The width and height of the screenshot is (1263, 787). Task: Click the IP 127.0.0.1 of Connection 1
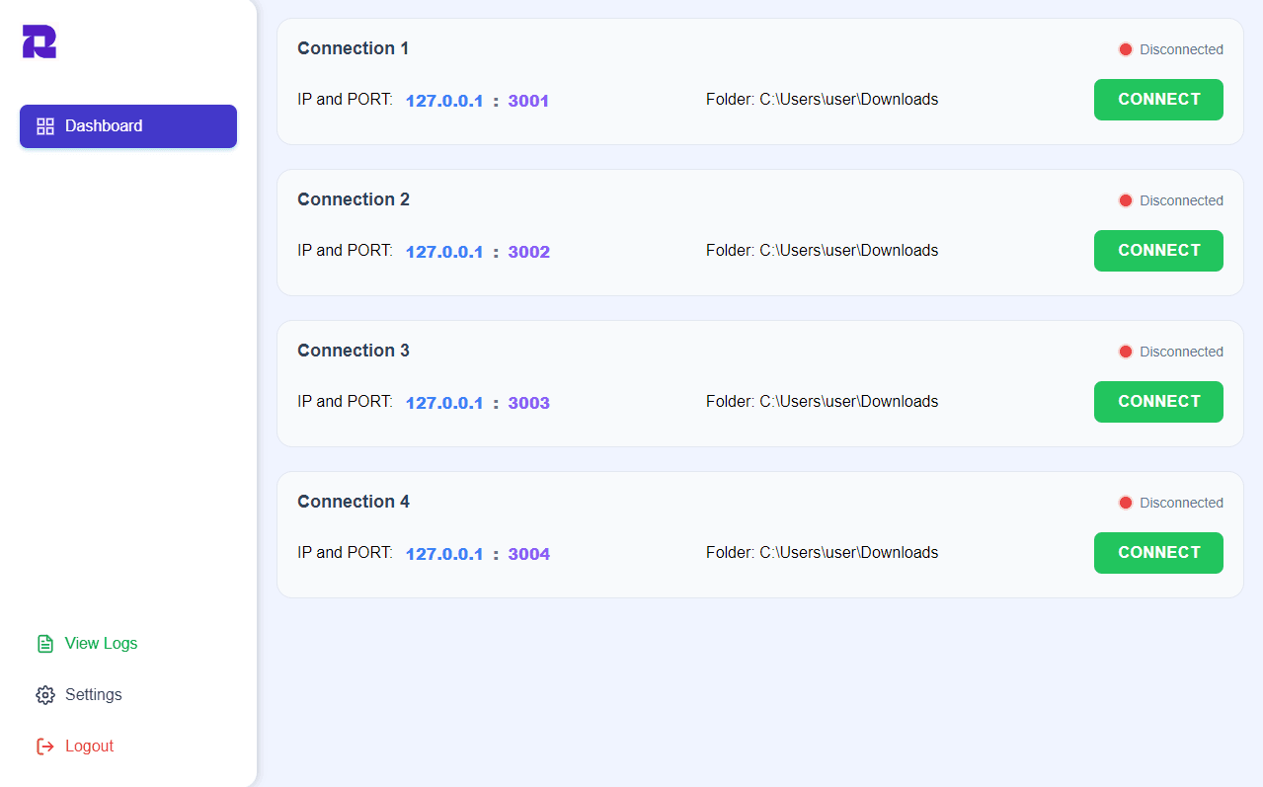pyautogui.click(x=444, y=101)
